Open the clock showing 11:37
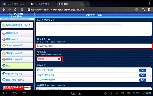The width and height of the screenshot is (153, 96). [139, 93]
